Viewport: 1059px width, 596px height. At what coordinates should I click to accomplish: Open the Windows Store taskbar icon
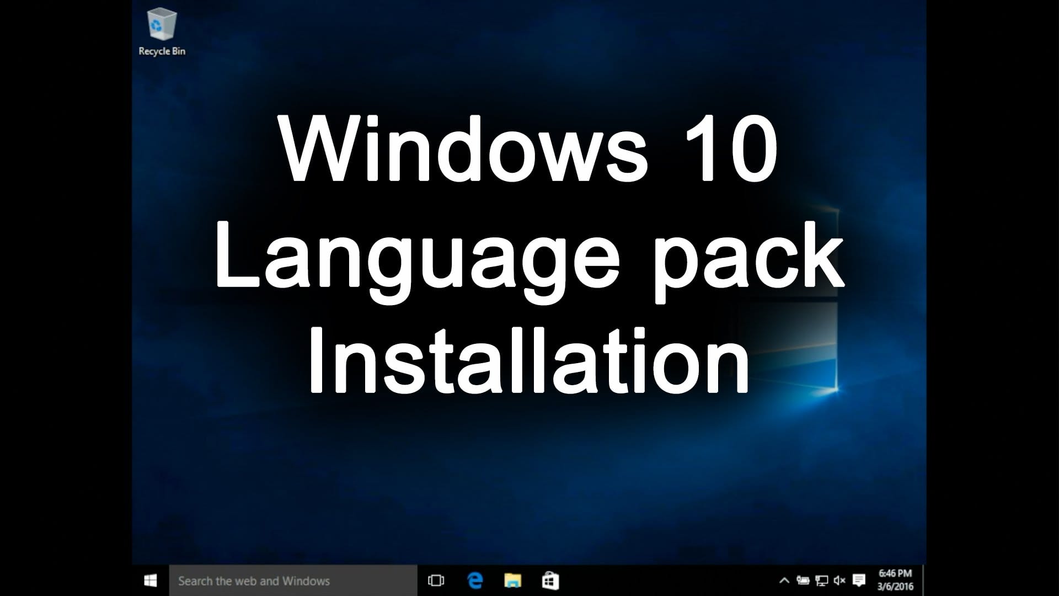pyautogui.click(x=550, y=581)
